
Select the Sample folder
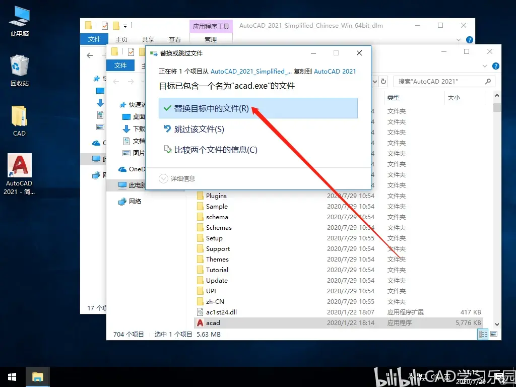217,206
